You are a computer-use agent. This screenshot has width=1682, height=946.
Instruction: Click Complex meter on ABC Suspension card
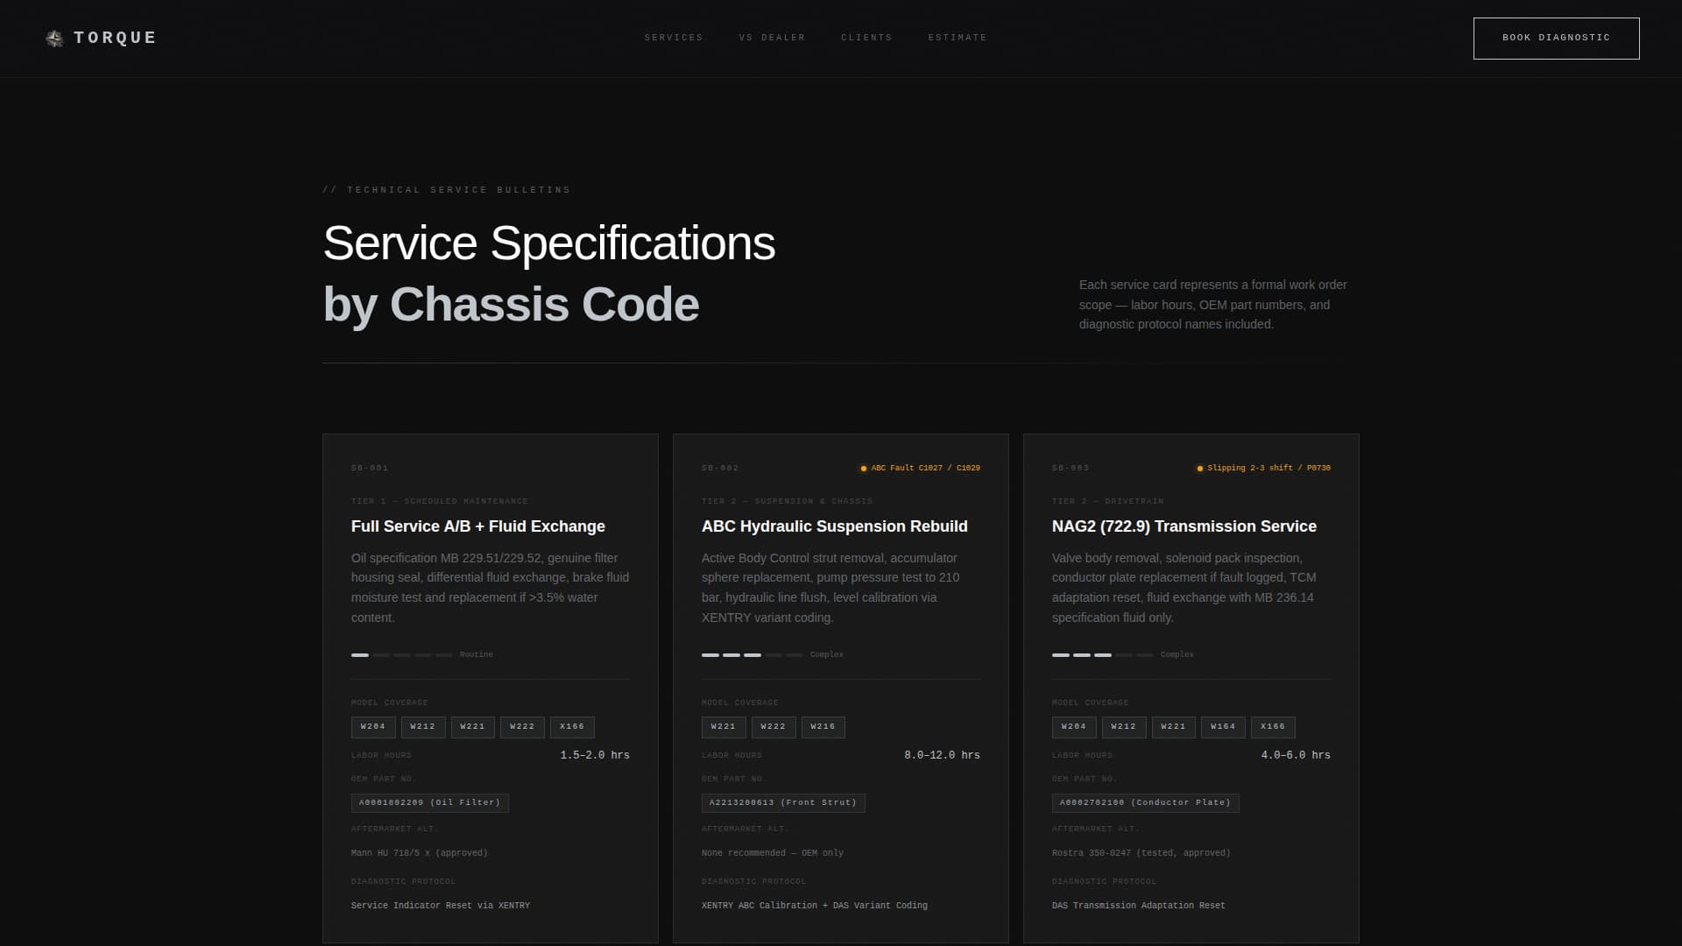[x=752, y=655]
